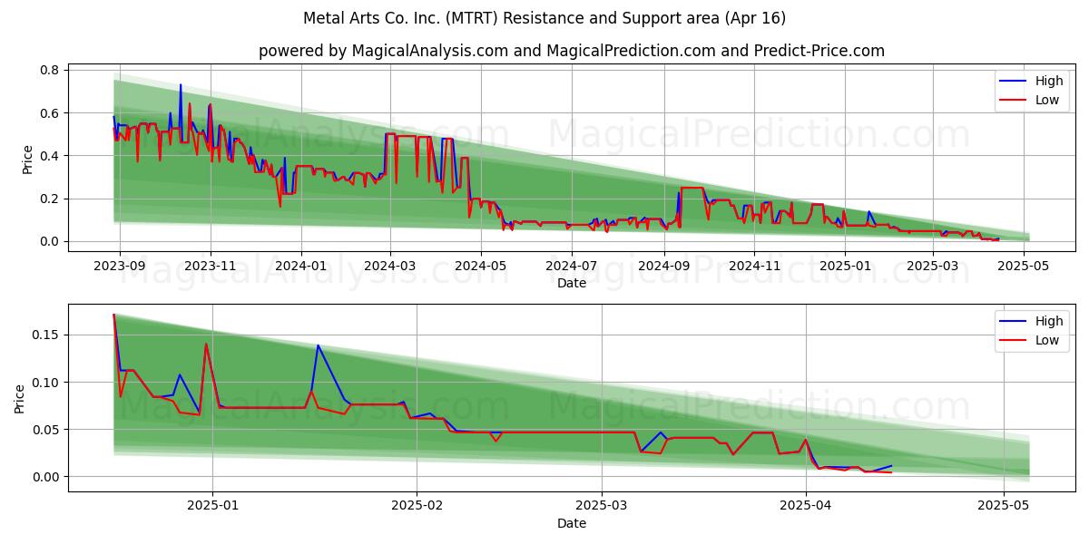
Task: Click the '0.05' price tick on the bottom chart
Action: point(46,430)
